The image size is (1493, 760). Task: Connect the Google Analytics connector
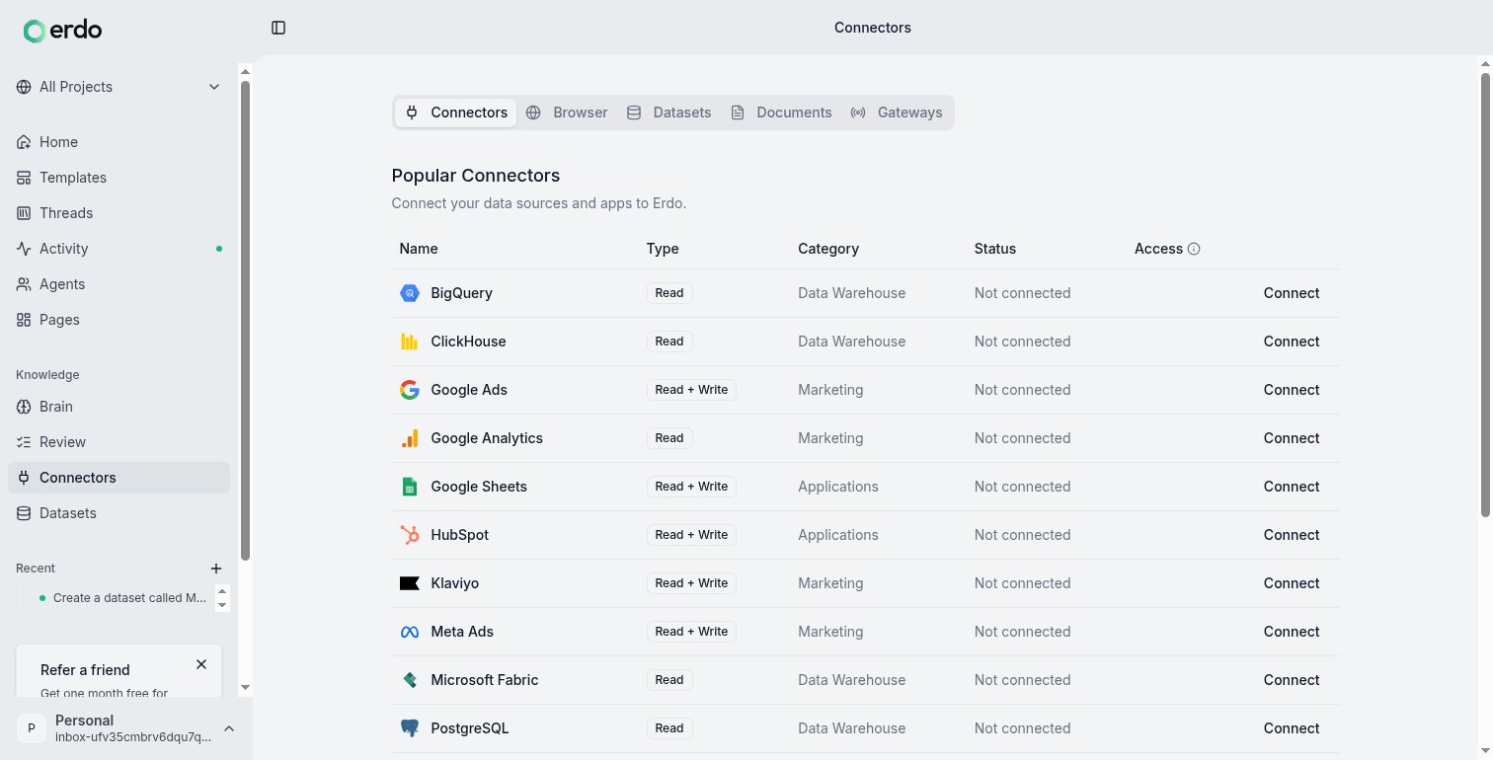1292,438
